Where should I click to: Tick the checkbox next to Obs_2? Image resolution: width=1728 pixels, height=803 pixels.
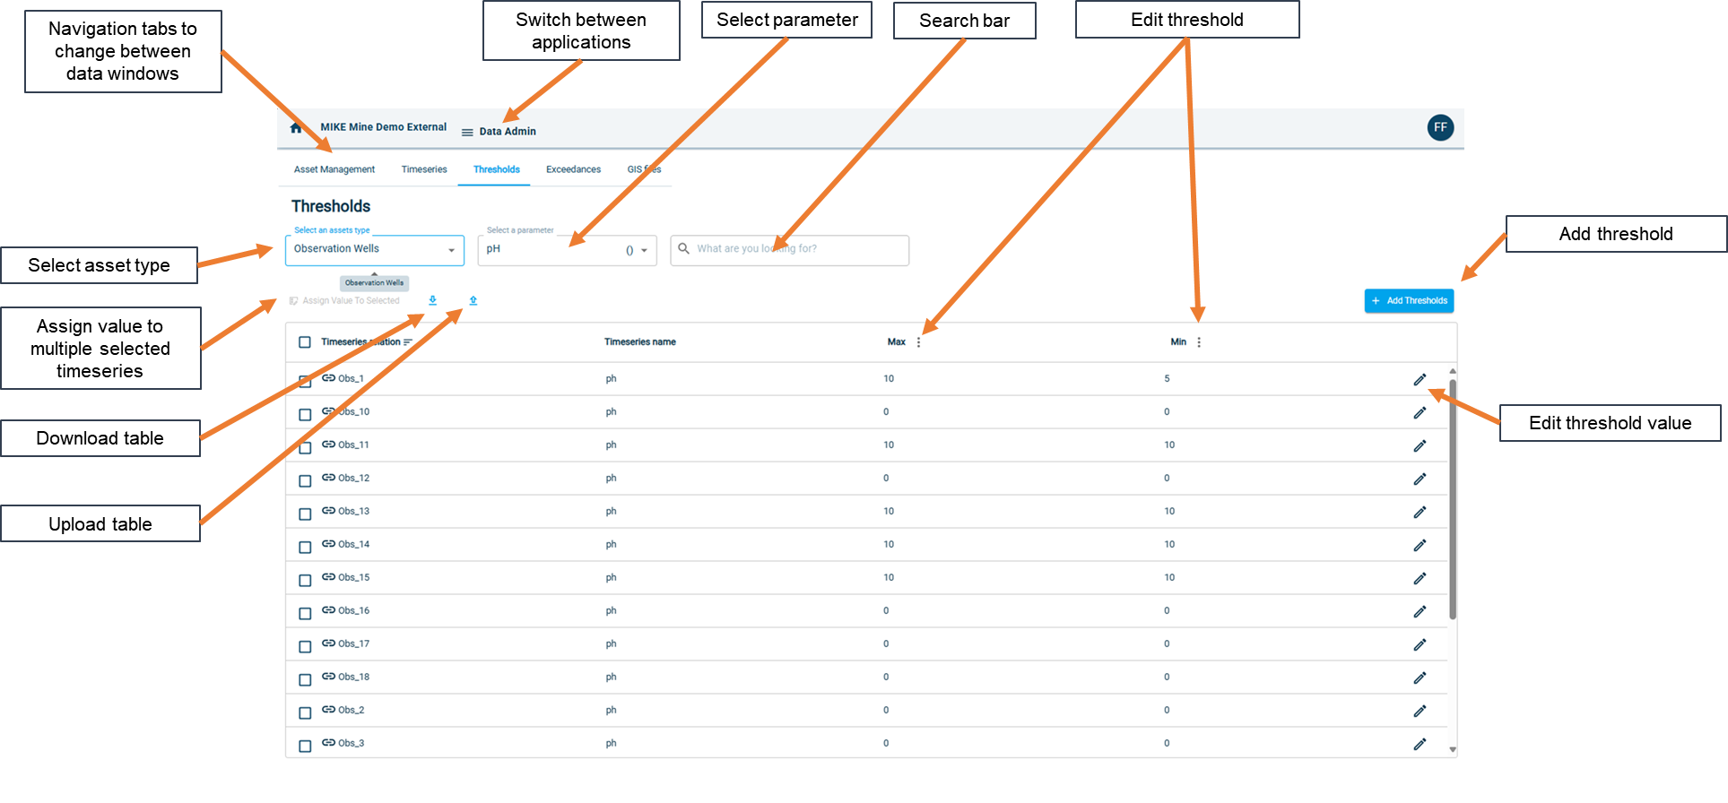pyautogui.click(x=305, y=712)
